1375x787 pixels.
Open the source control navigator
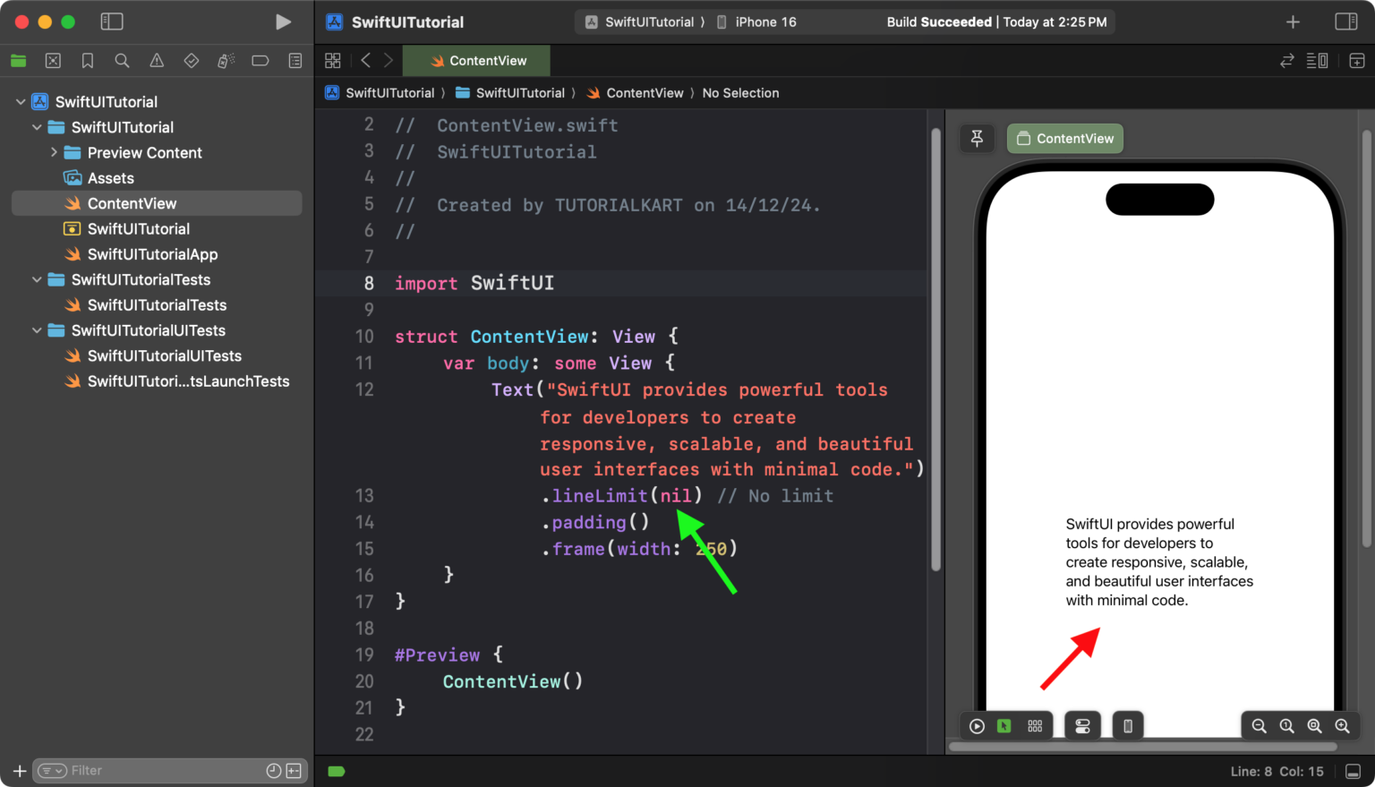[53, 61]
